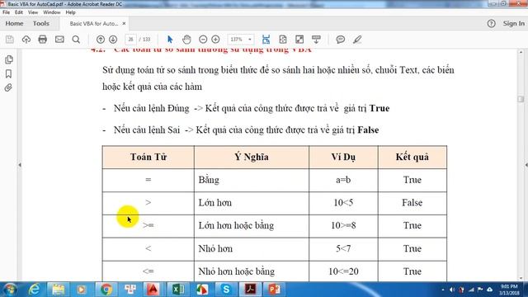Screen dimensions: 528x297
Task: Click the Sign In button
Action: pos(513,24)
